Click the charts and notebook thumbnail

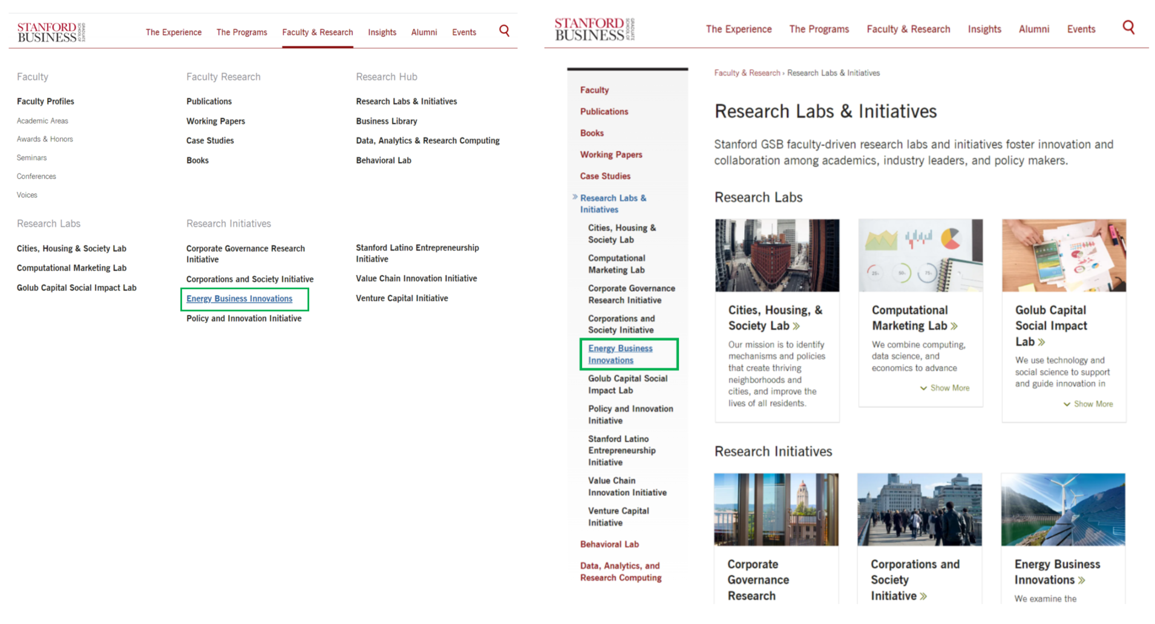coord(920,255)
